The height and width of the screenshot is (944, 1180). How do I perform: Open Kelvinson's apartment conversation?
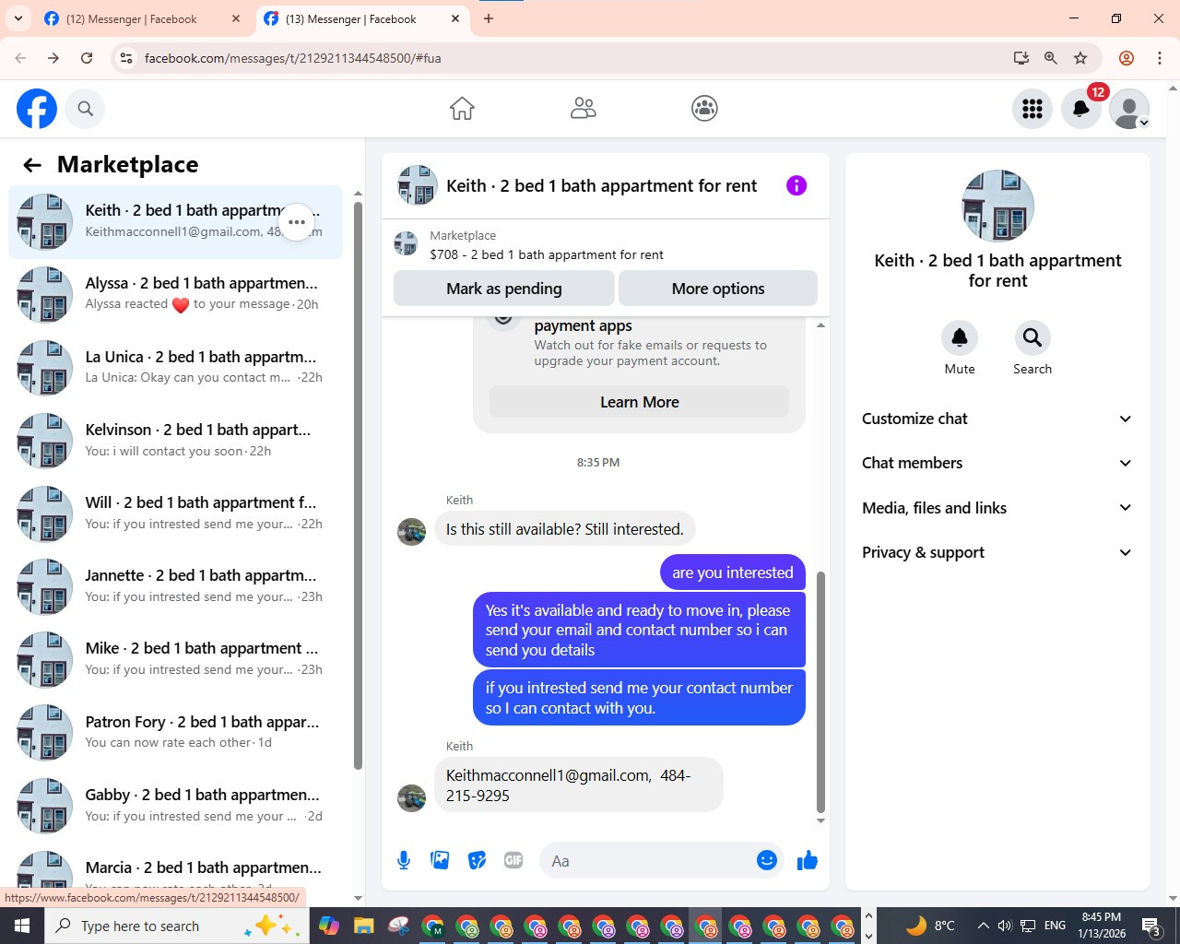[x=175, y=440]
